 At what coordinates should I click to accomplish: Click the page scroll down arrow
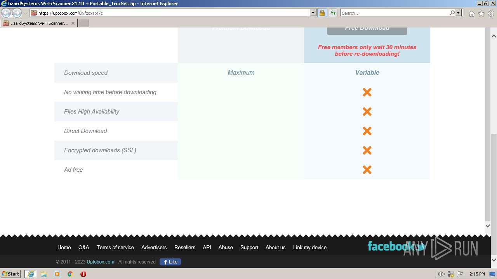tap(494, 260)
